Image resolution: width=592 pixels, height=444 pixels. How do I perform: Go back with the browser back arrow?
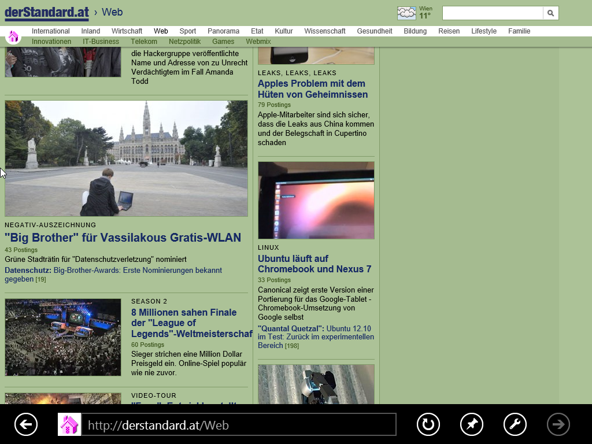point(26,424)
